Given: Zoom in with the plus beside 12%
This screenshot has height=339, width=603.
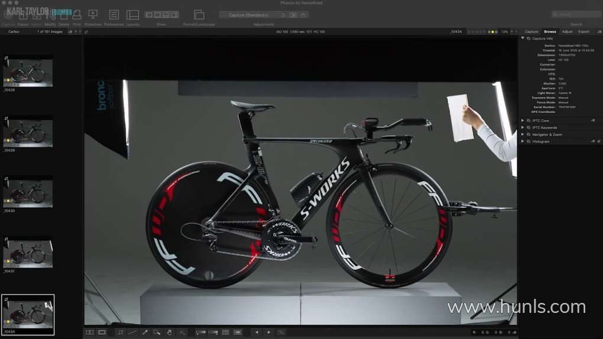Looking at the screenshot, I should pos(511,32).
